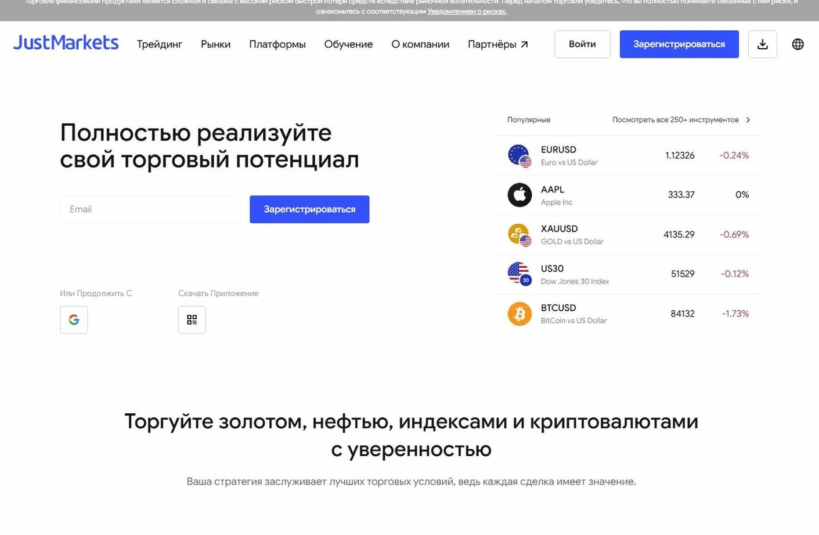Viewport: 819px width, 535px height.
Task: Click the -1.73% change value
Action: 735,314
